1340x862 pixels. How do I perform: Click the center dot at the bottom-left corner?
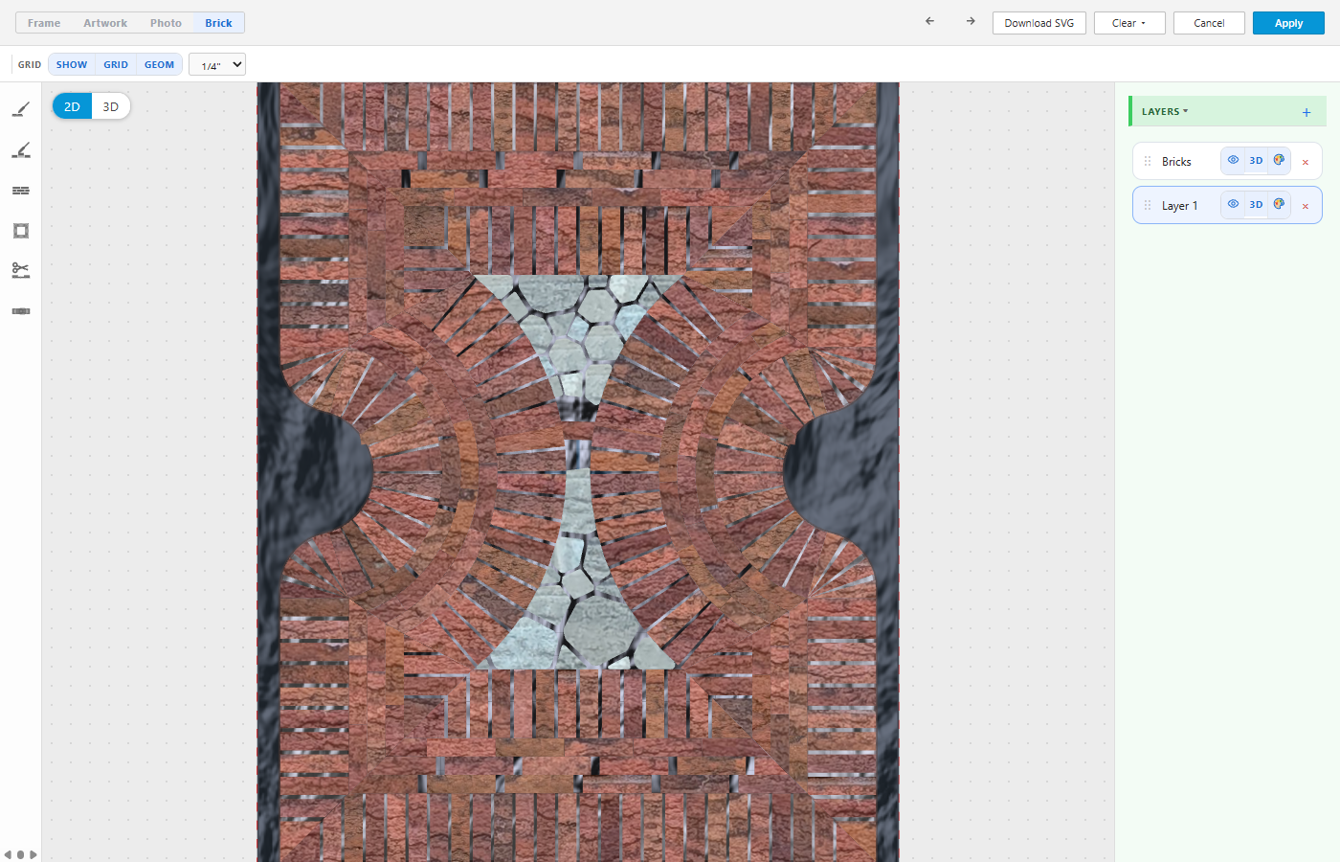pos(20,854)
